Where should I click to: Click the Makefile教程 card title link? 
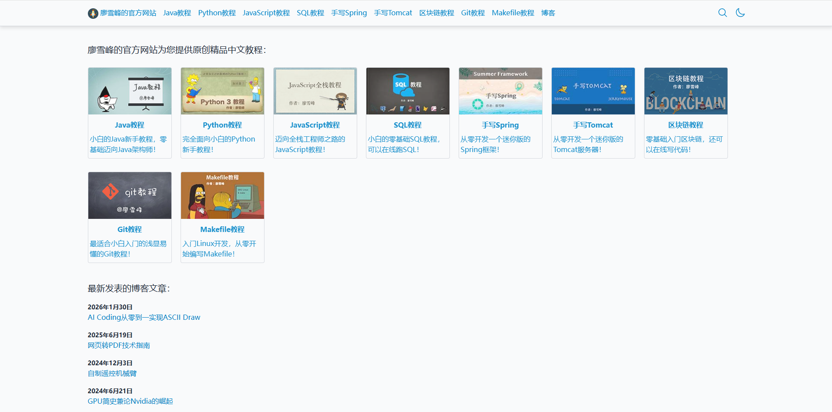[x=222, y=229]
